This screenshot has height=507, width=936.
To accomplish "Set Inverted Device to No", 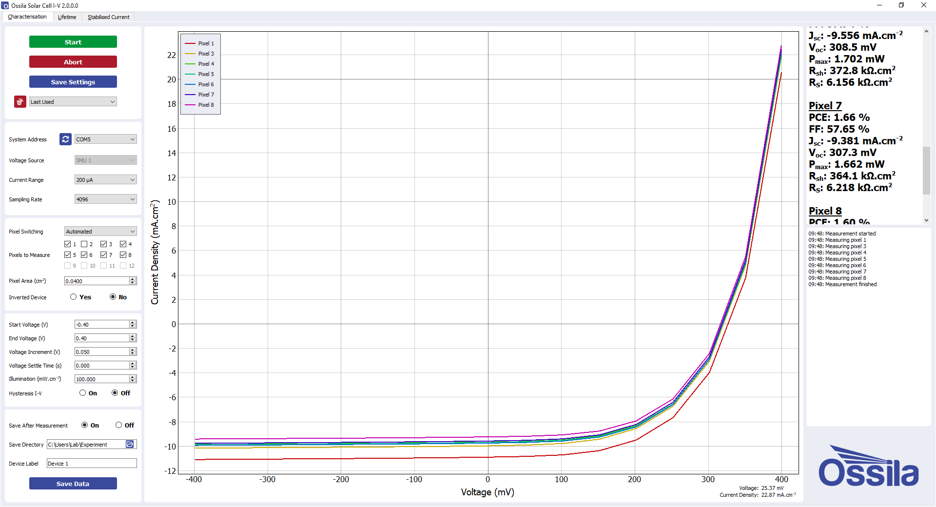I will coord(113,296).
